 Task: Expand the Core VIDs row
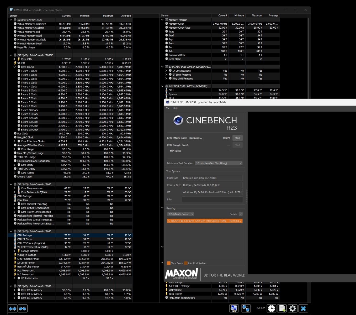15,59
